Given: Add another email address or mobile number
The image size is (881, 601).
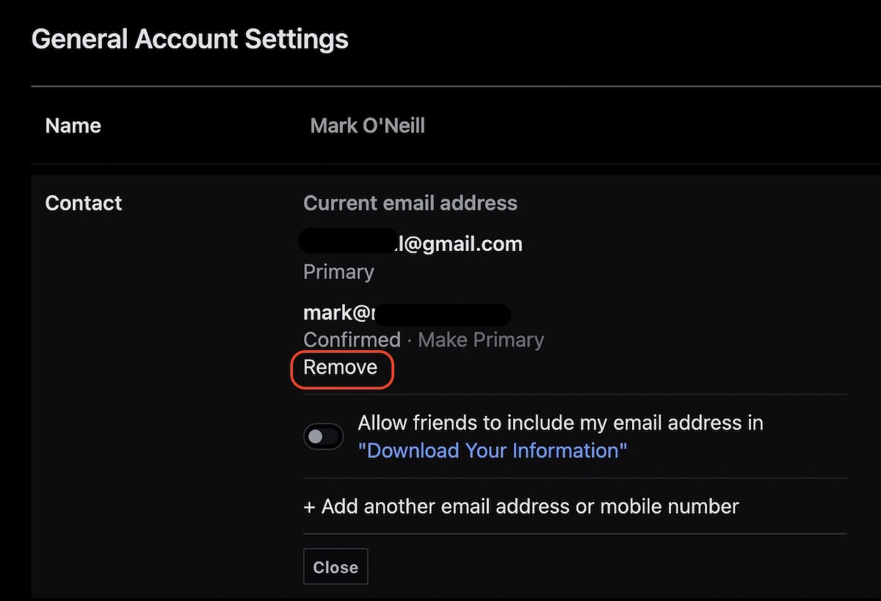Looking at the screenshot, I should 521,506.
